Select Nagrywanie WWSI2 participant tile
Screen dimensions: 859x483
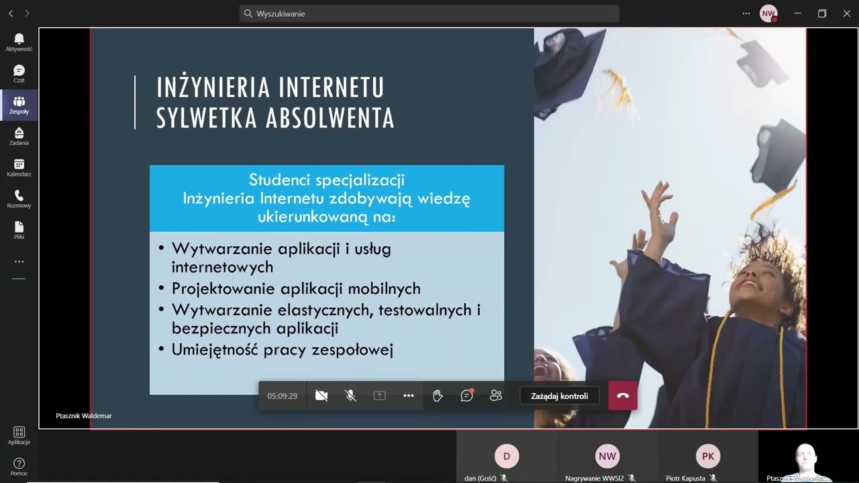[607, 458]
